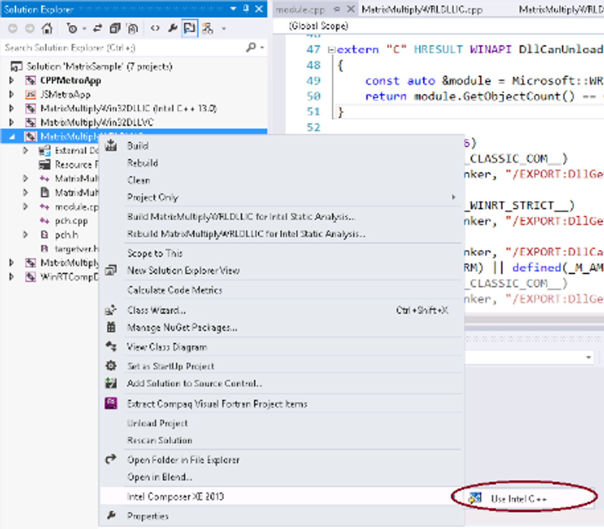Toggle the Preview Selected Items button
The width and height of the screenshot is (604, 529).
coord(190,29)
